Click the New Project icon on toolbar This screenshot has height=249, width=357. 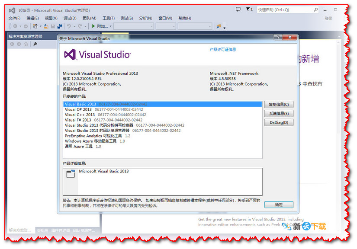click(x=35, y=26)
